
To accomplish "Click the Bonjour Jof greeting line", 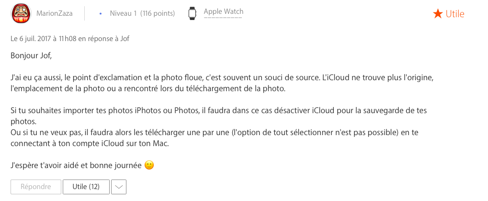I will [31, 55].
